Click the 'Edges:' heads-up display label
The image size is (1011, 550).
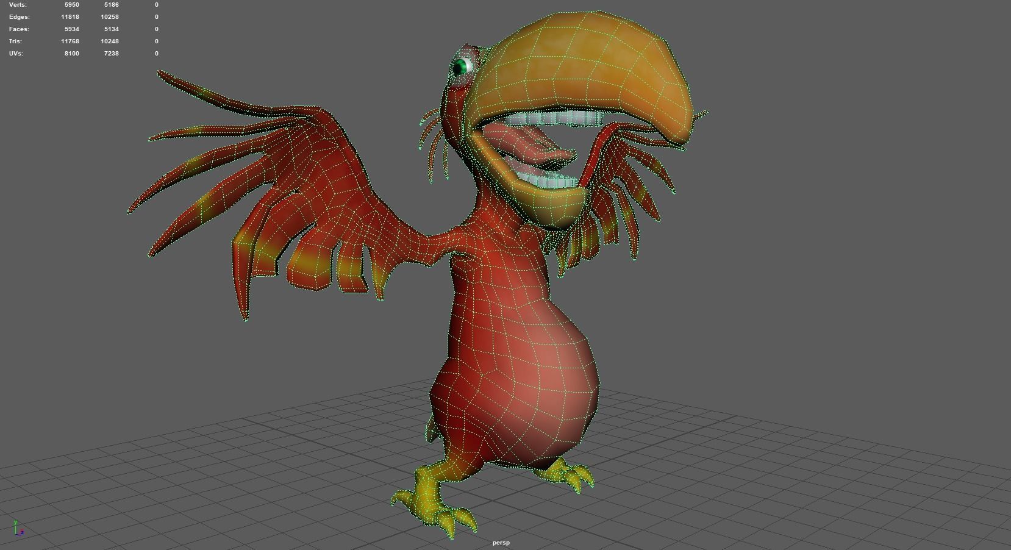tap(19, 17)
